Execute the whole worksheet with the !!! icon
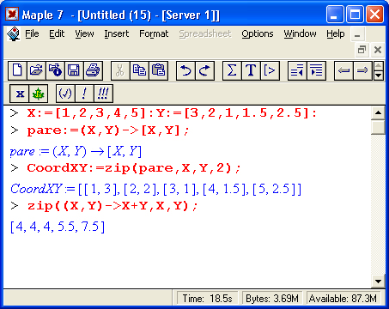Viewport: 389px width, 309px height. tap(103, 94)
